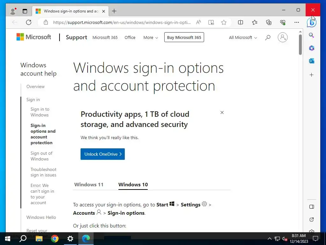
Task: Show hidden tray icons chevron
Action: click(269, 239)
